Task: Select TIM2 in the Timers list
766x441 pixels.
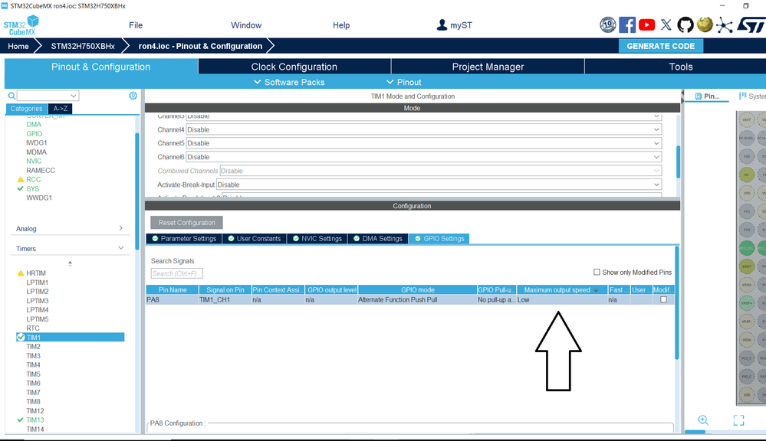Action: click(x=33, y=346)
